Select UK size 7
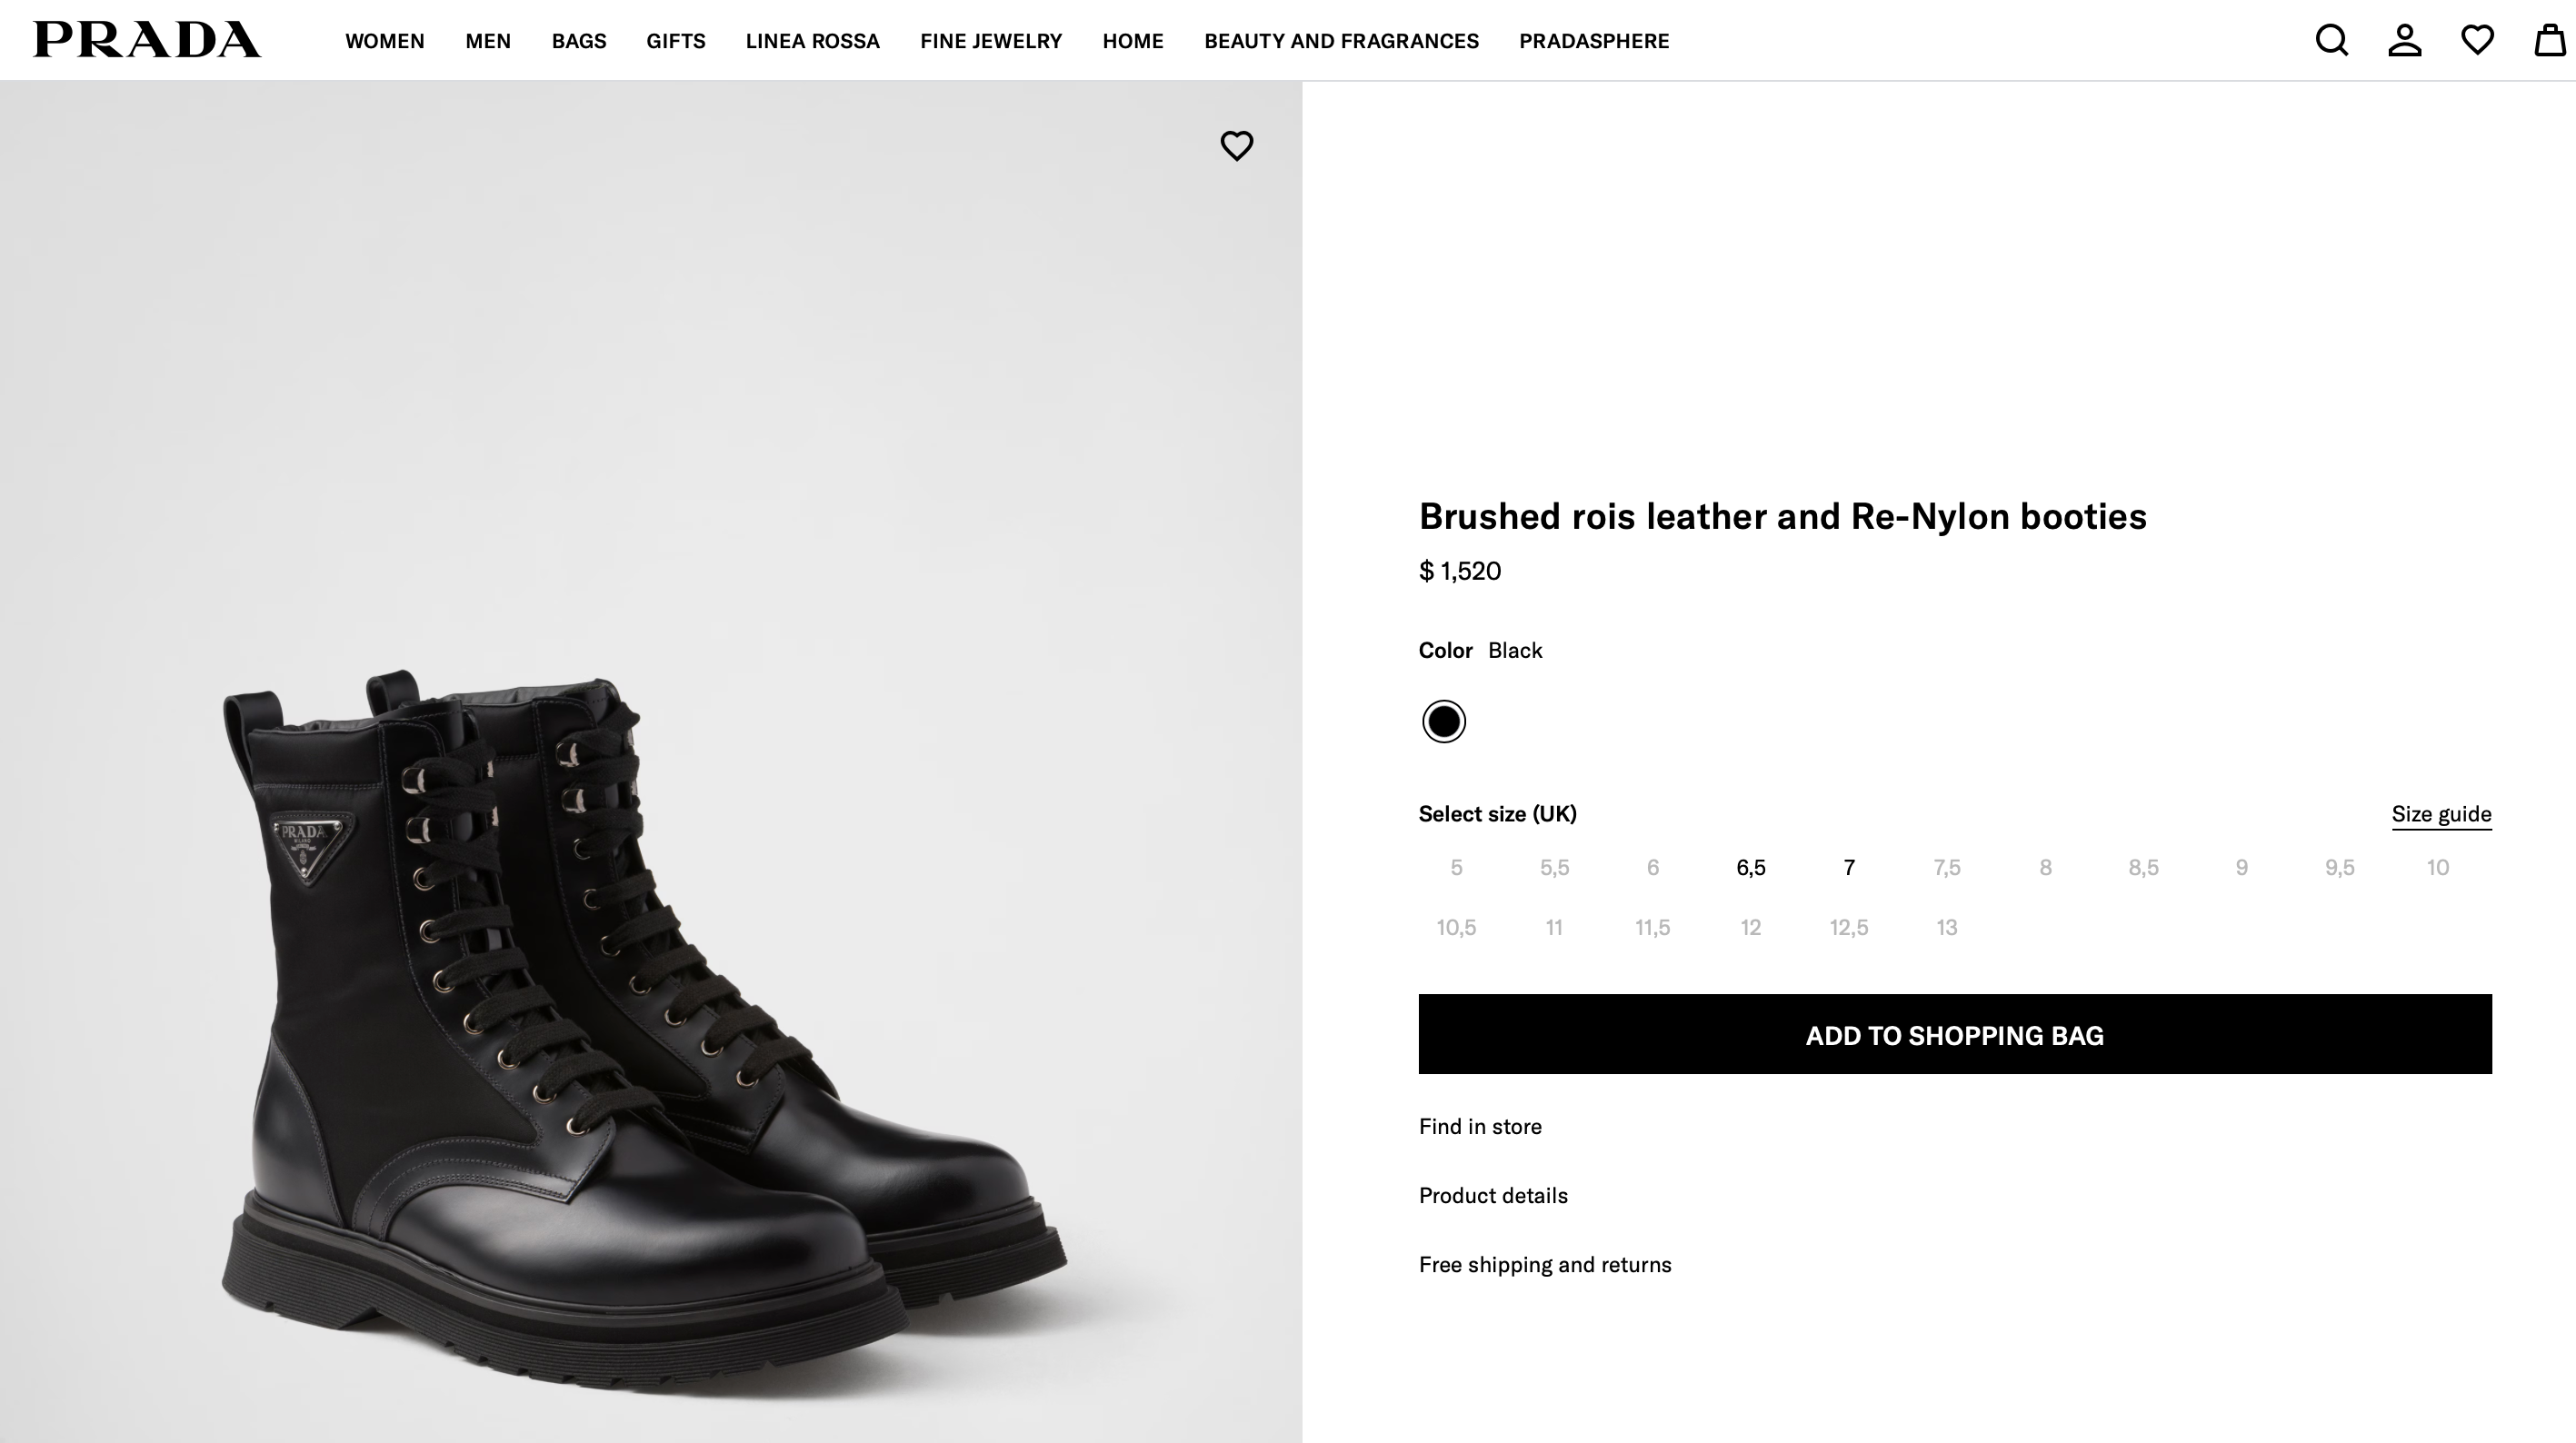 tap(1848, 867)
